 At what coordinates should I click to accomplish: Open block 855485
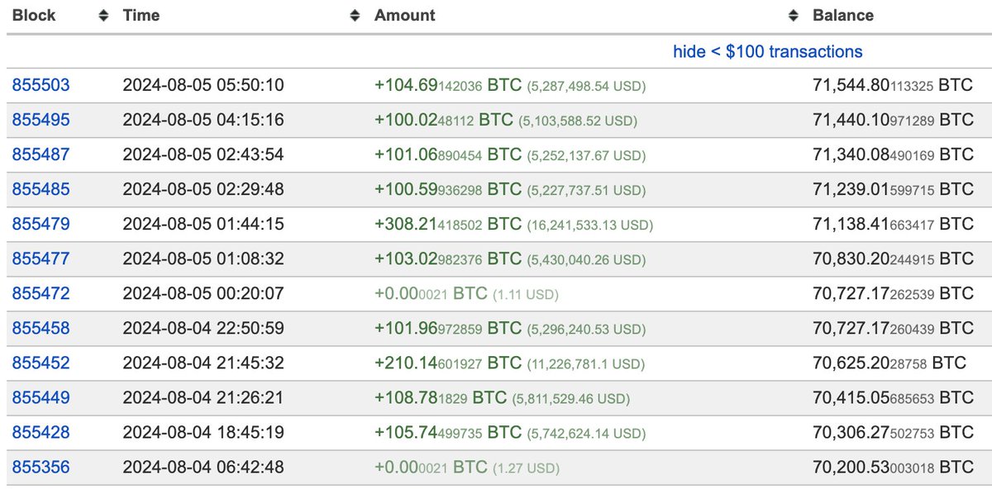(41, 189)
